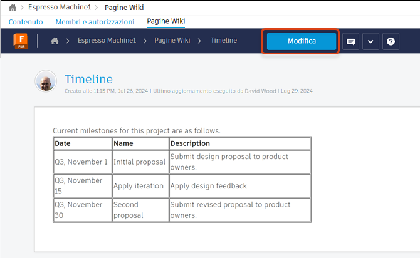This screenshot has width=420, height=258.
Task: Click the Date table header cell
Action: (x=81, y=143)
